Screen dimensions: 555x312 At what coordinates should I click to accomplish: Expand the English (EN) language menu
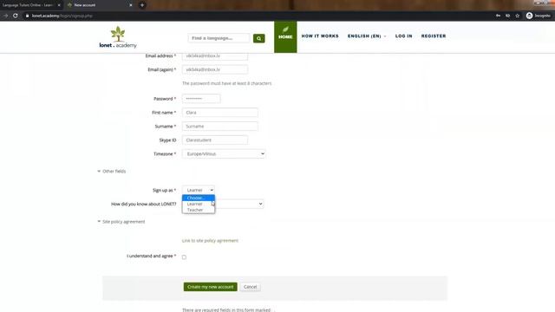pyautogui.click(x=367, y=36)
